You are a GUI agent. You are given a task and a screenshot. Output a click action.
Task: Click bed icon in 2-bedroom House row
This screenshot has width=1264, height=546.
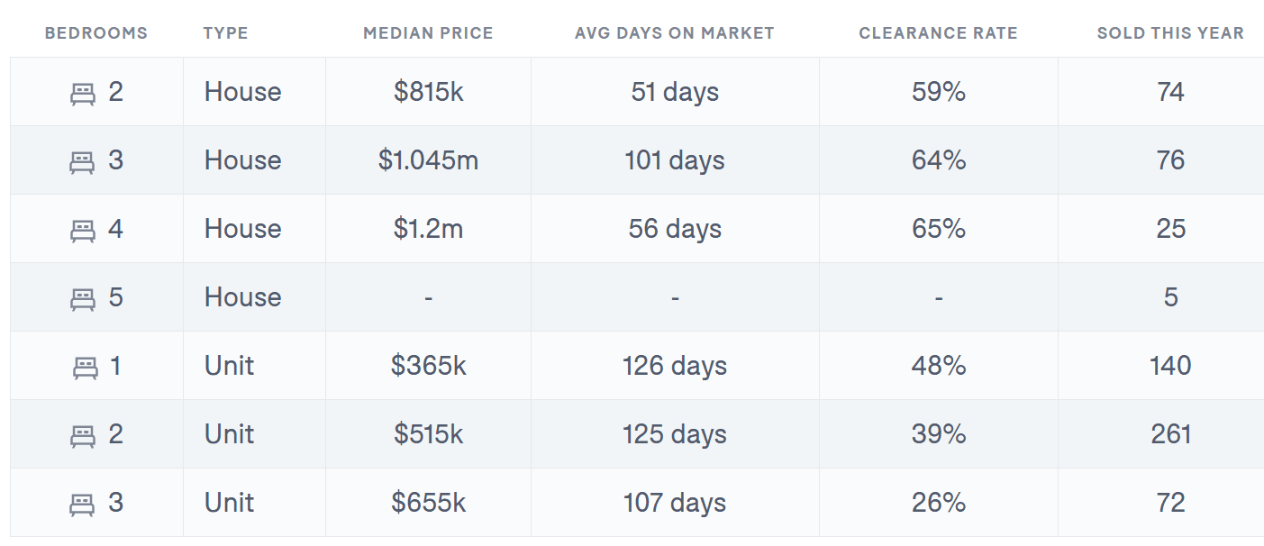tap(83, 93)
